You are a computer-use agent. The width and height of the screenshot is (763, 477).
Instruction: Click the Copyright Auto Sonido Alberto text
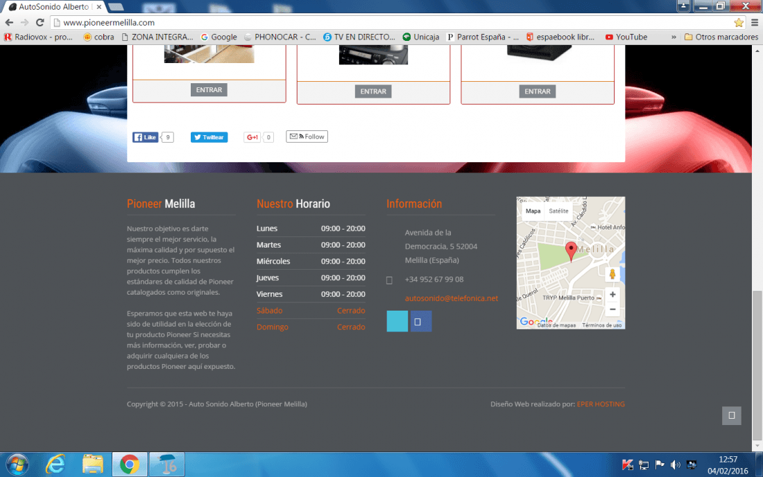(217, 404)
